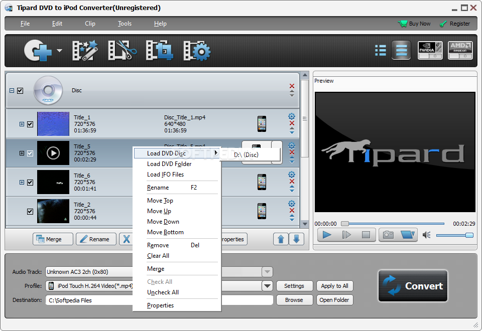Uncheck the Disc checkbox
This screenshot has height=331, width=482.
click(x=20, y=91)
